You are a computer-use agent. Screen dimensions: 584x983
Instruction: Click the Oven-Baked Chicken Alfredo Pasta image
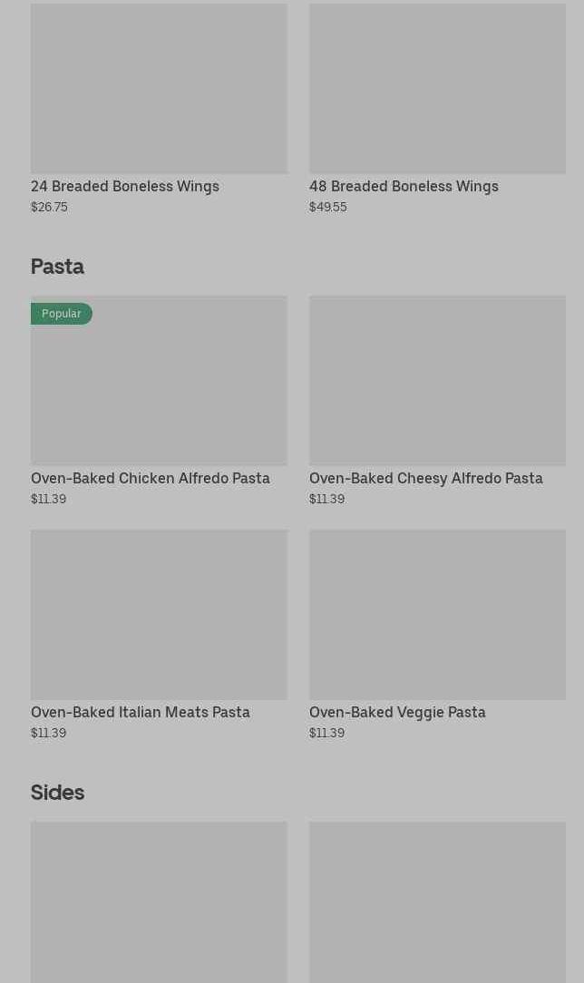pyautogui.click(x=159, y=390)
